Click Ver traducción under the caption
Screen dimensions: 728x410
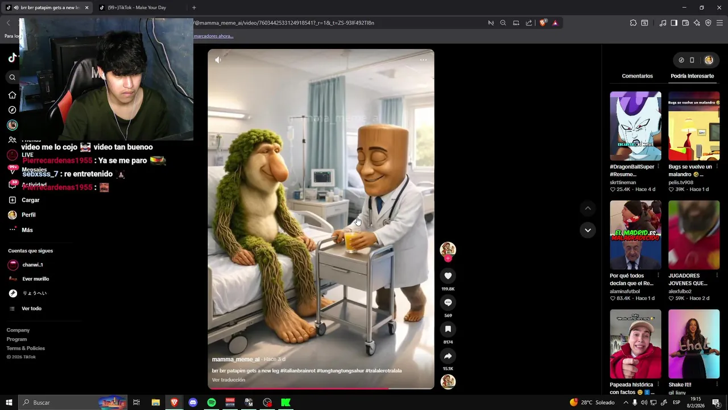[x=229, y=380]
